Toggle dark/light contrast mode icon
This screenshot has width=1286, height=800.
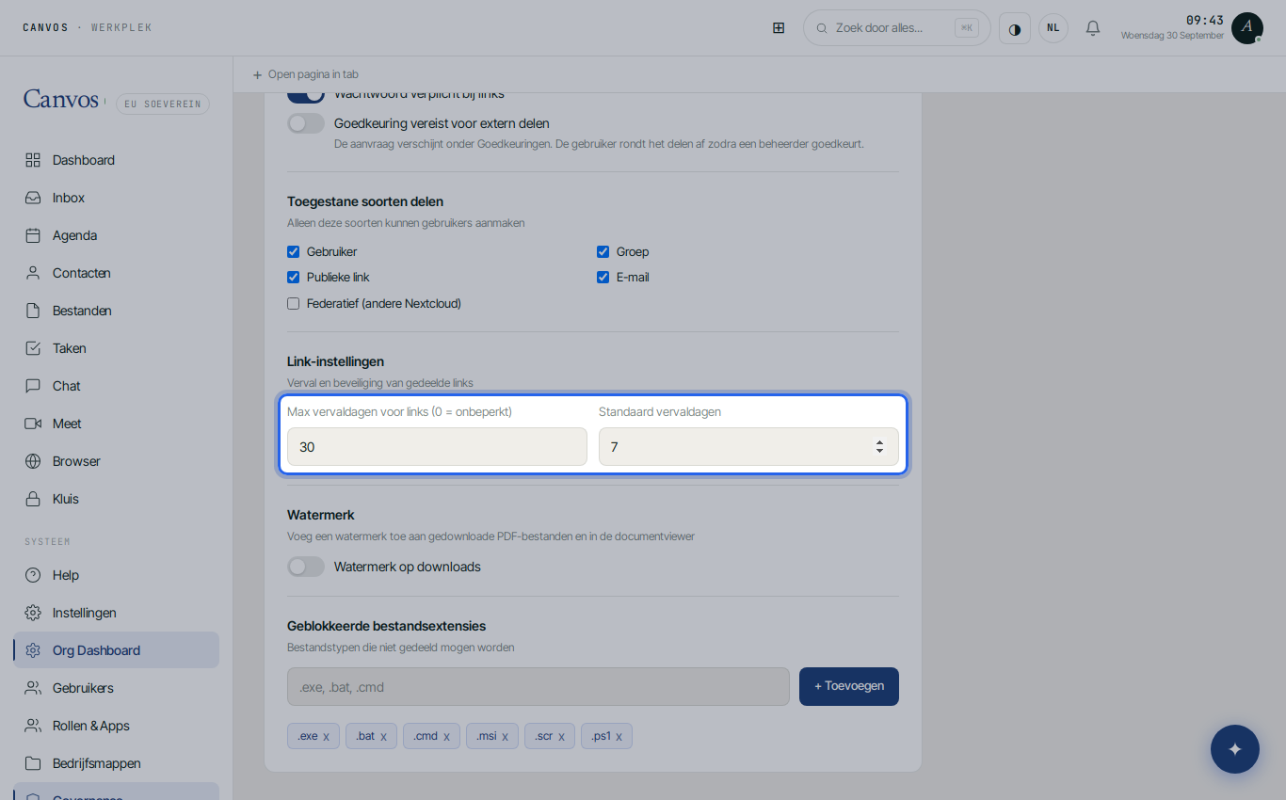coord(1015,28)
